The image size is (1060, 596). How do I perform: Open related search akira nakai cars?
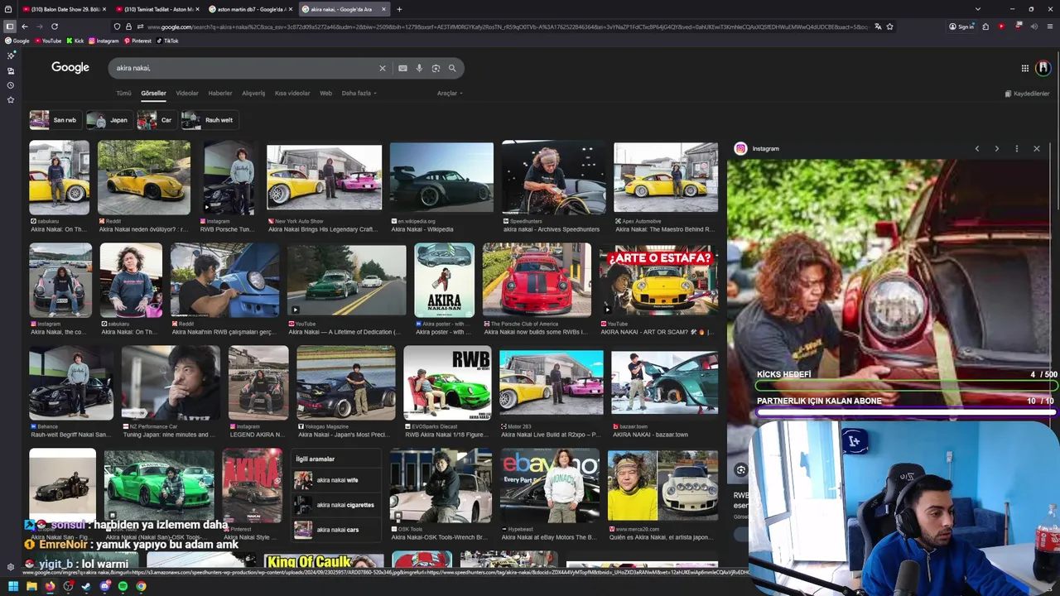[337, 530]
